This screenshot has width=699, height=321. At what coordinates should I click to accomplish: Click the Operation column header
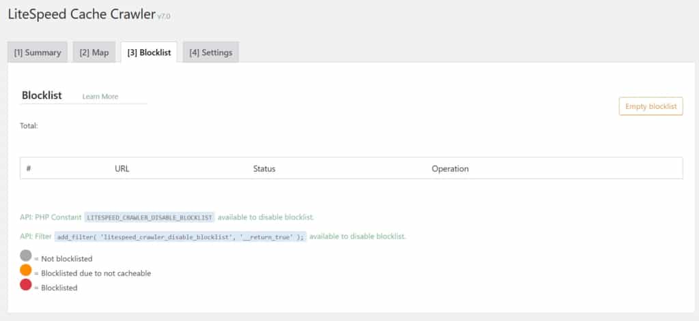(451, 169)
